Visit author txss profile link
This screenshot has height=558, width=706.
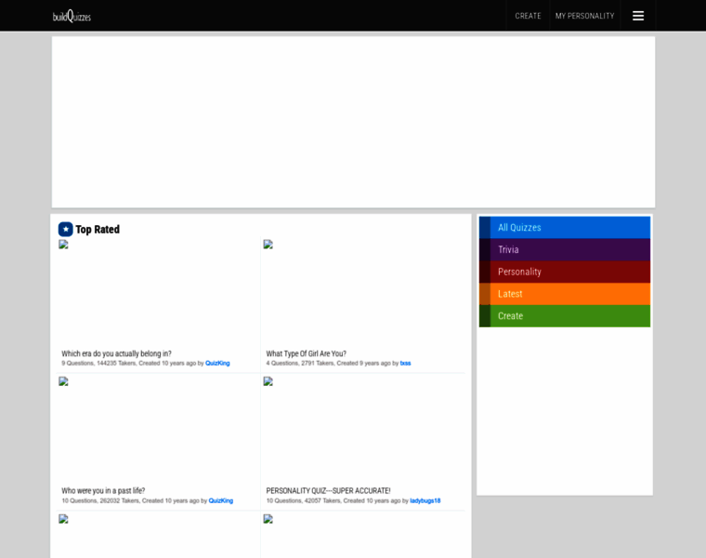pos(405,364)
